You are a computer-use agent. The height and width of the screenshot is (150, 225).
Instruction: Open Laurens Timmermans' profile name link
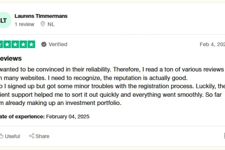41,16
